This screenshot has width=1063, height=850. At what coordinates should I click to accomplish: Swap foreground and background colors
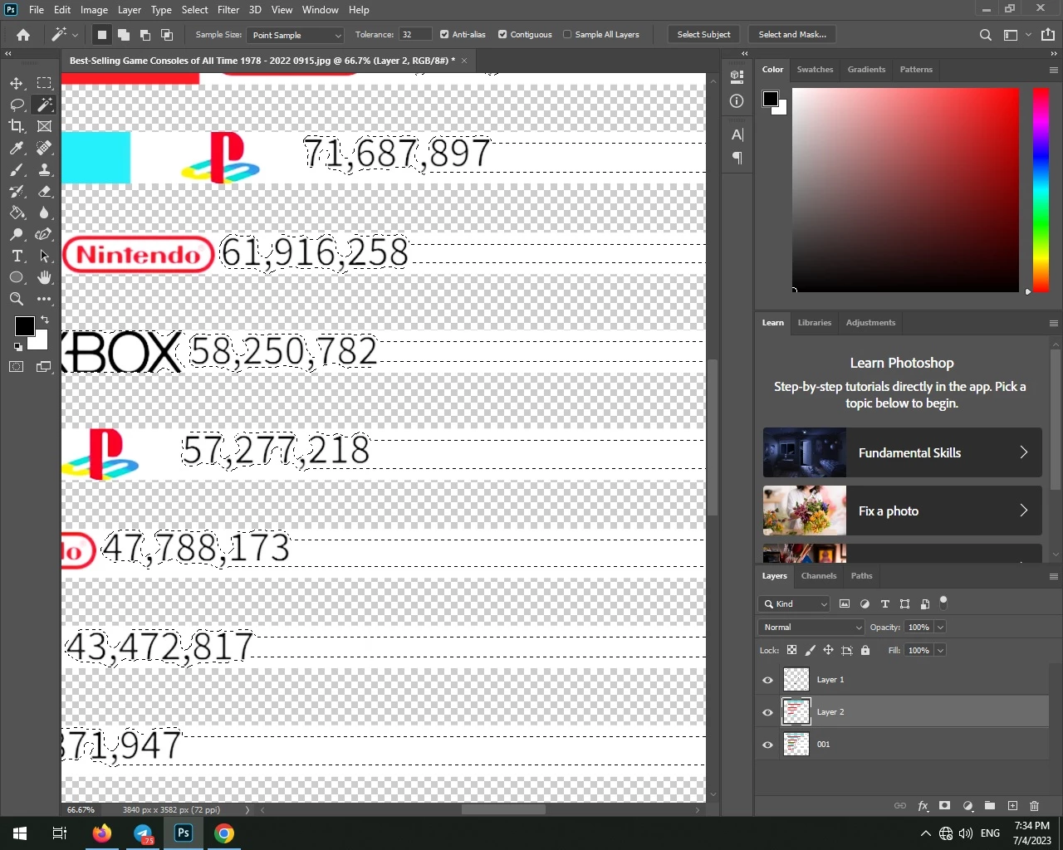pos(45,320)
